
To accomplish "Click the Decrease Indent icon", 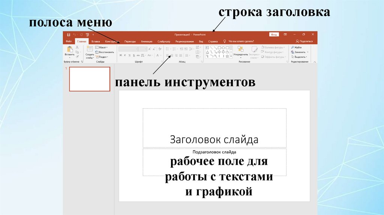I will (x=181, y=49).
